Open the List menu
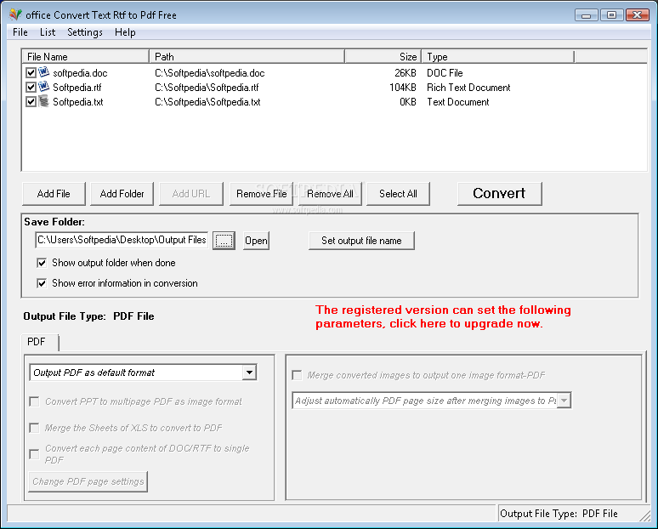Screen dimensions: 658x529 click(x=48, y=32)
